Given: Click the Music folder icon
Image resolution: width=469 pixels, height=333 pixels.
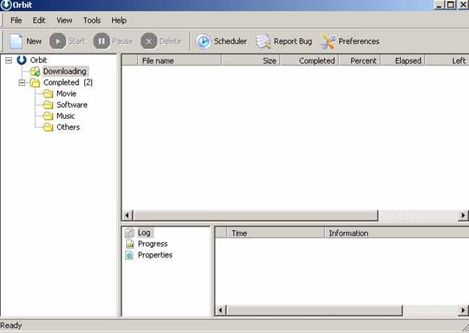Looking at the screenshot, I should tap(48, 116).
